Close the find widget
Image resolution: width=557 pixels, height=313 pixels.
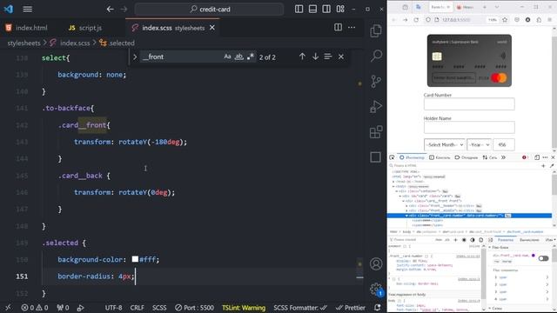pos(341,57)
